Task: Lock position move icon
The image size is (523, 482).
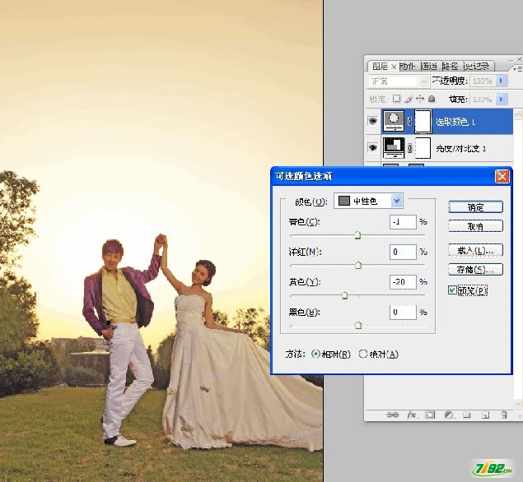Action: coord(420,99)
